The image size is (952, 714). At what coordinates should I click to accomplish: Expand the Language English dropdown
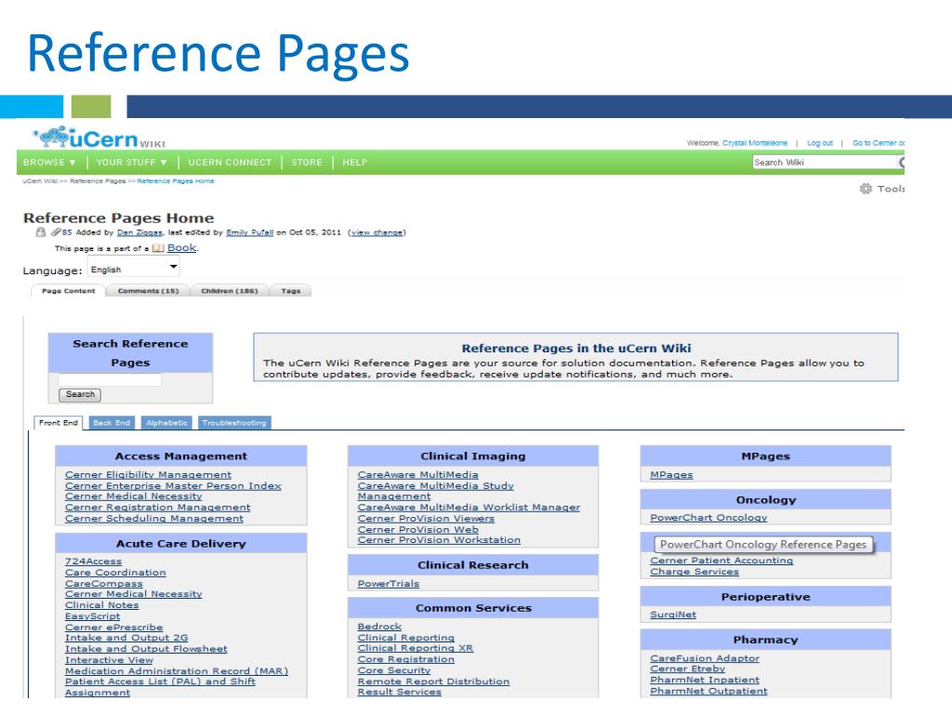click(134, 268)
